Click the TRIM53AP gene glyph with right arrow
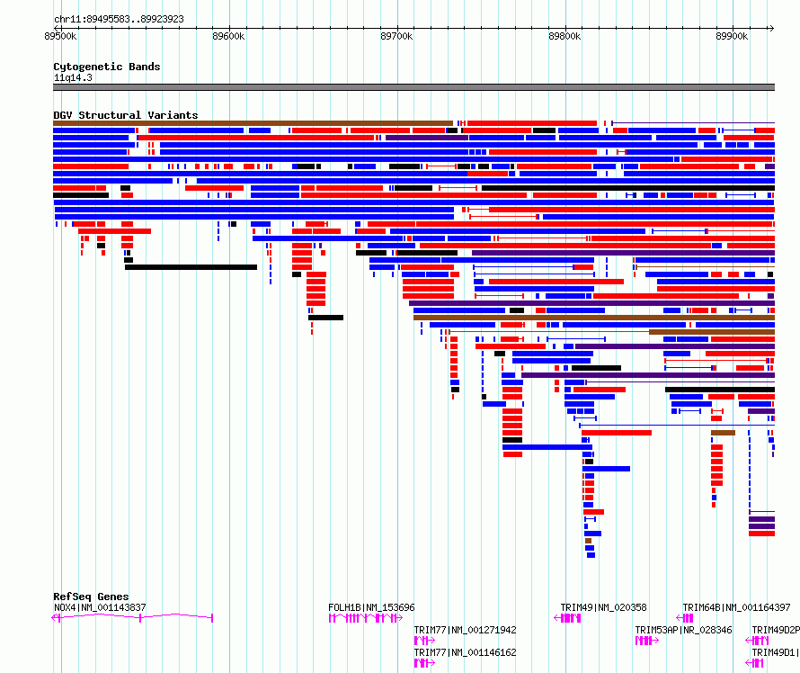The height and width of the screenshot is (673, 800). click(647, 641)
